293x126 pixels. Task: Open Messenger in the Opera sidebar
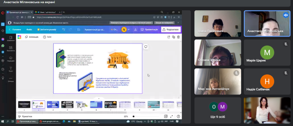point(3,39)
